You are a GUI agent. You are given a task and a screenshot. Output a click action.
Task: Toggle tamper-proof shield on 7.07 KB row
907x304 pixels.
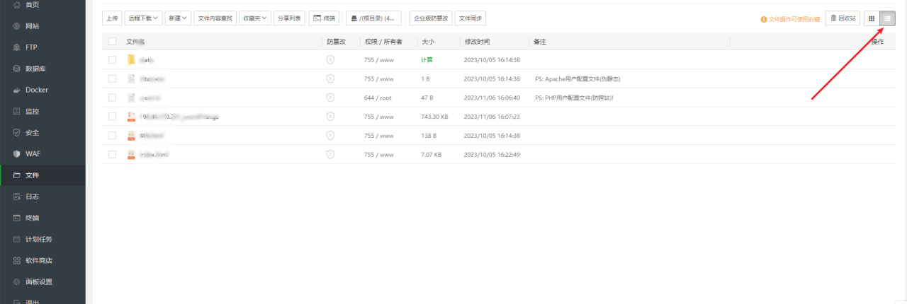[330, 154]
